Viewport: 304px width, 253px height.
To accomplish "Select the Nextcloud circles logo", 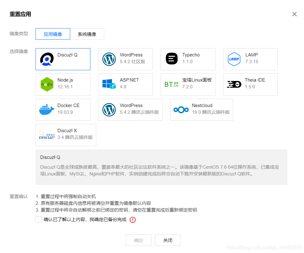I will 181,110.
